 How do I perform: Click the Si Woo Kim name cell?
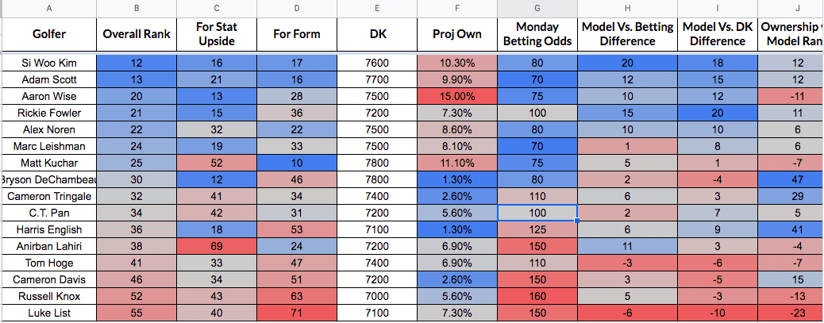49,63
